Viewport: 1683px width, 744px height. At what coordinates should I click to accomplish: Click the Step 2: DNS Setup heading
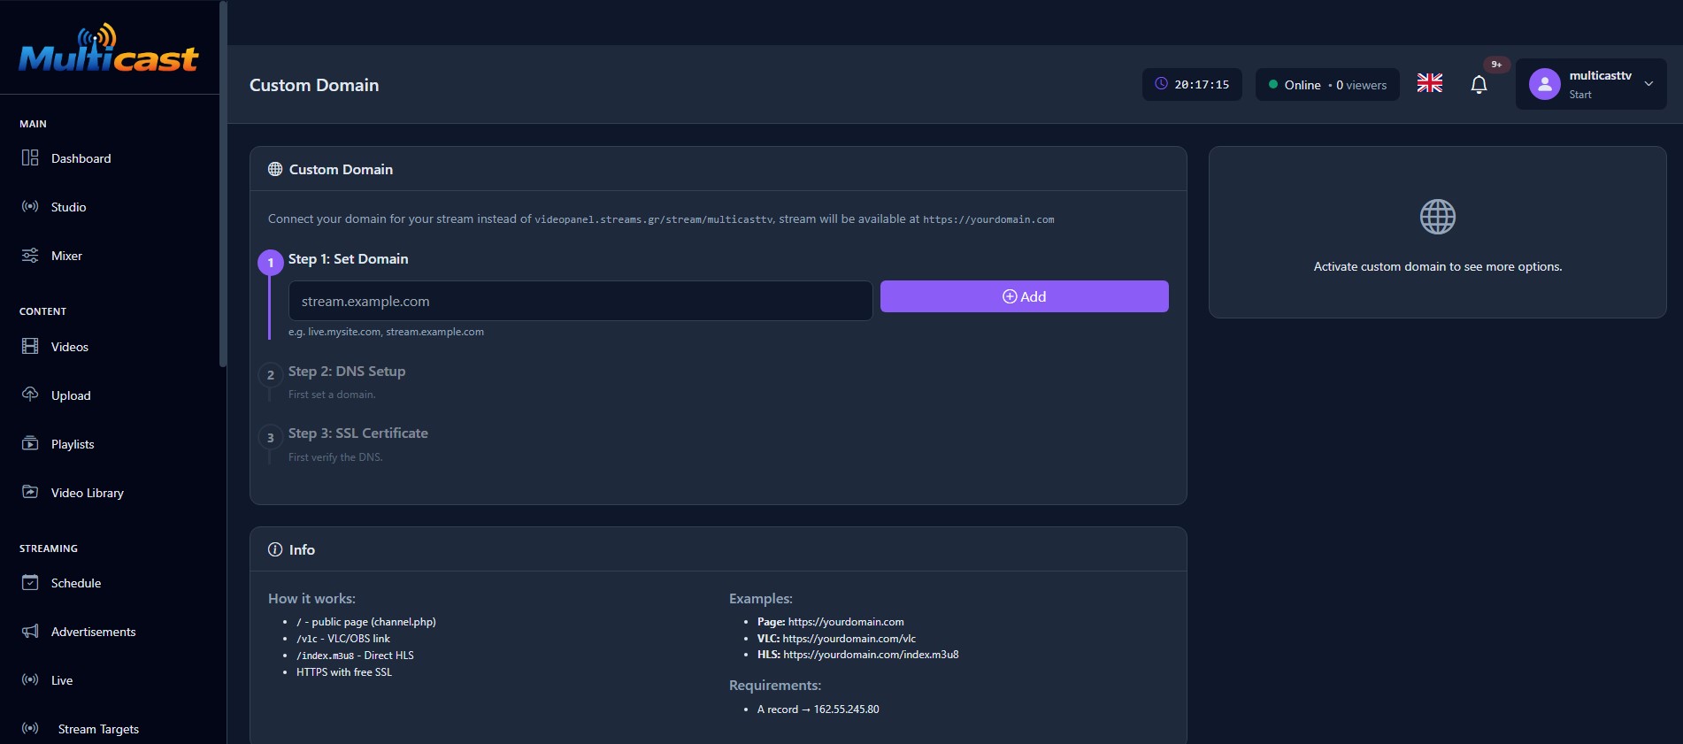click(347, 372)
